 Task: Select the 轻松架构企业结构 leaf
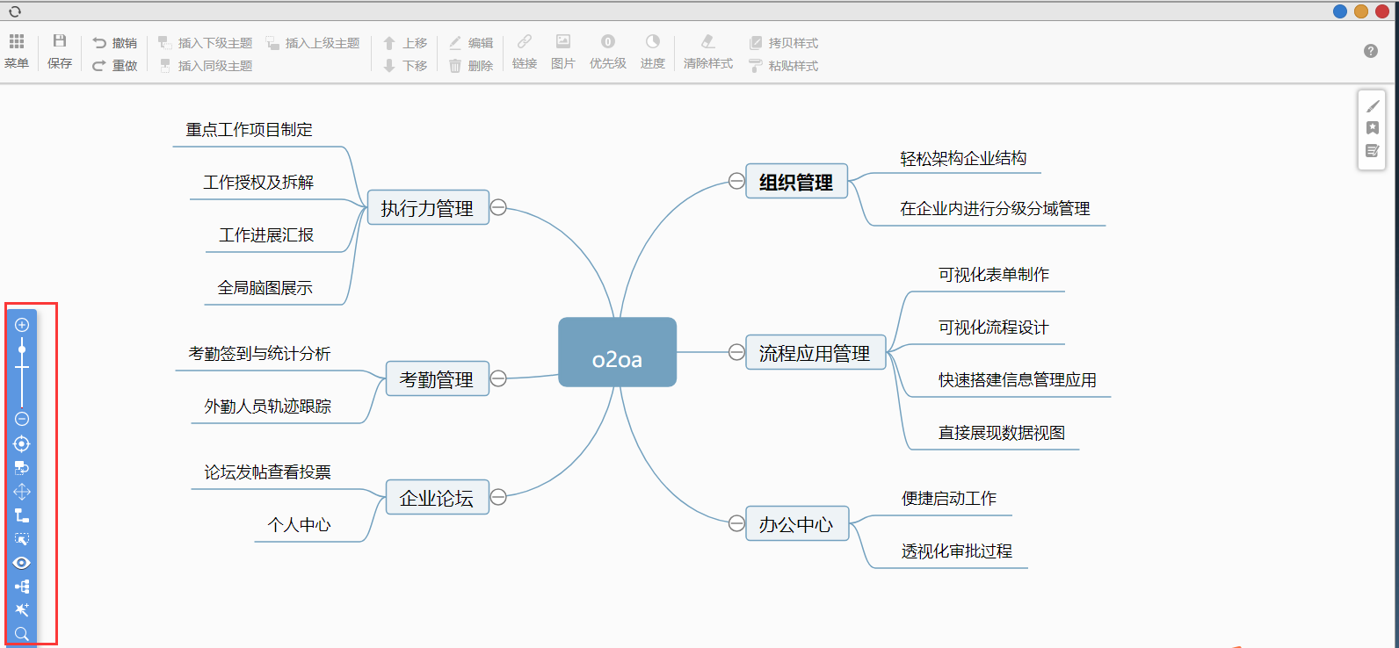963,159
